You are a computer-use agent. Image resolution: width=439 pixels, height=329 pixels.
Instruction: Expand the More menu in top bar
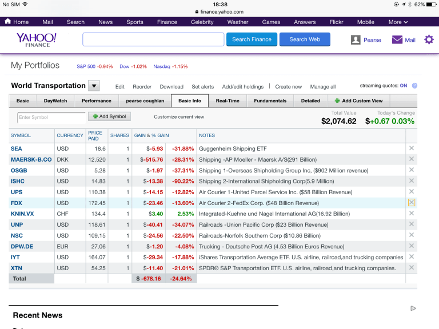pyautogui.click(x=398, y=22)
